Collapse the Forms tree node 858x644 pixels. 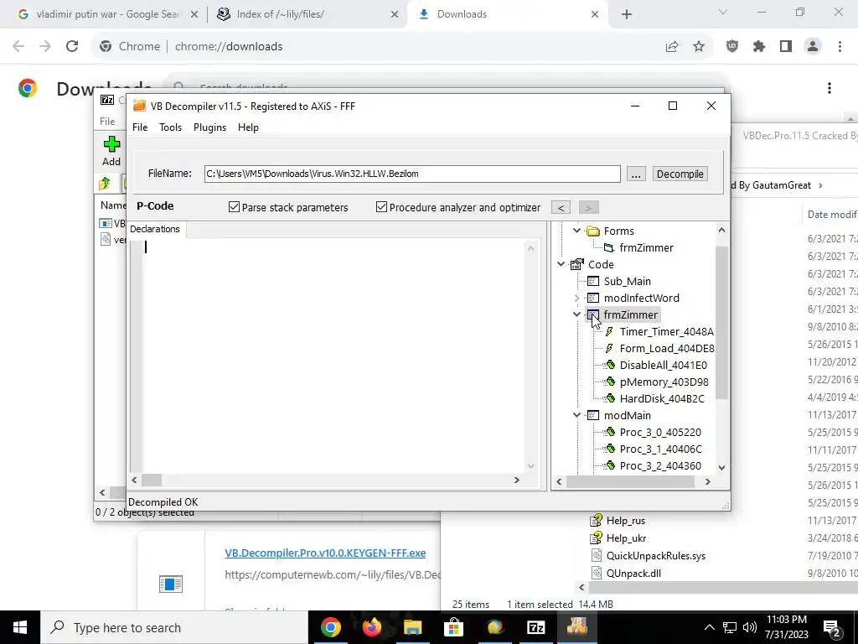pyautogui.click(x=576, y=231)
